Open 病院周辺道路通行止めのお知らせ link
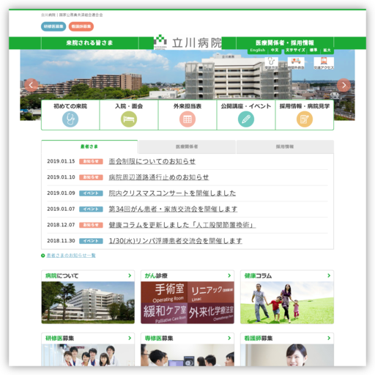Viewport: 375px width, 375px height. (159, 177)
